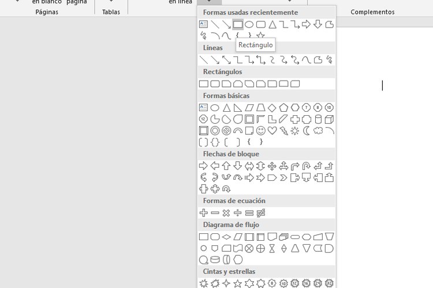
Task: Select the flowchart collate hourglass shape
Action: 272,249
